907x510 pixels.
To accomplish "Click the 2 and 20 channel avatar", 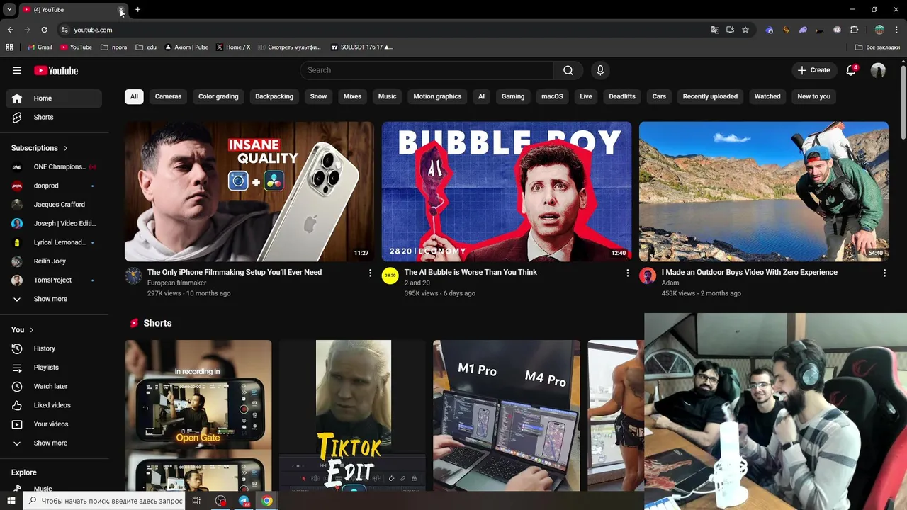I will pos(390,276).
